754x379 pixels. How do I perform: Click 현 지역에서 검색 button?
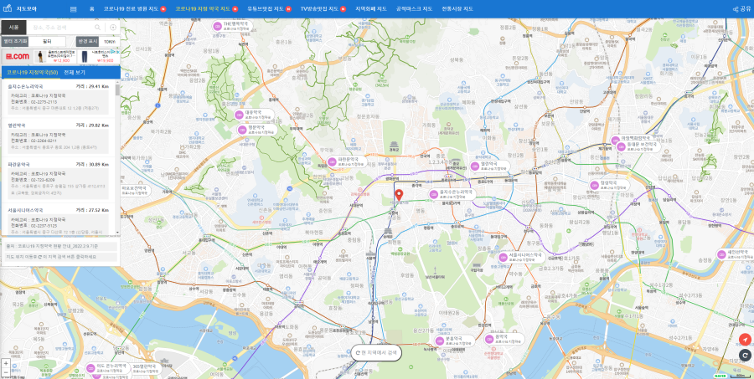pyautogui.click(x=376, y=352)
